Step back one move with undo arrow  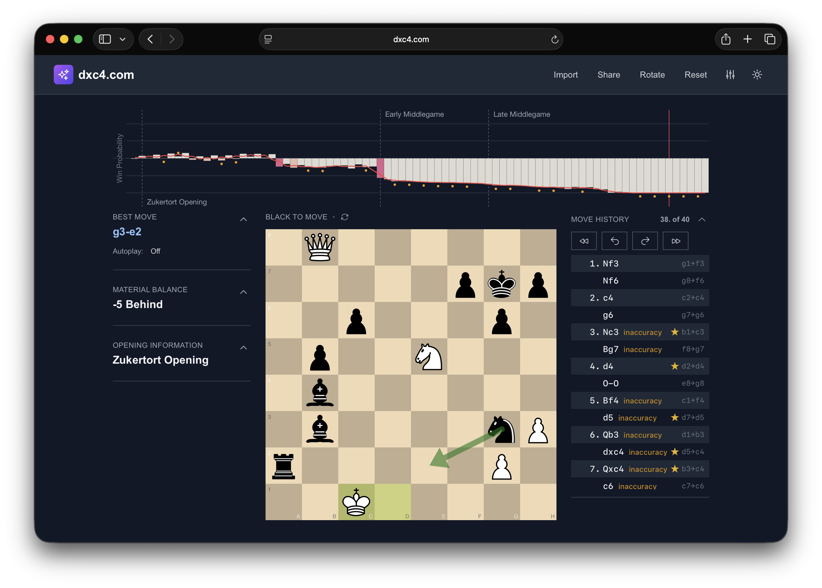(614, 241)
